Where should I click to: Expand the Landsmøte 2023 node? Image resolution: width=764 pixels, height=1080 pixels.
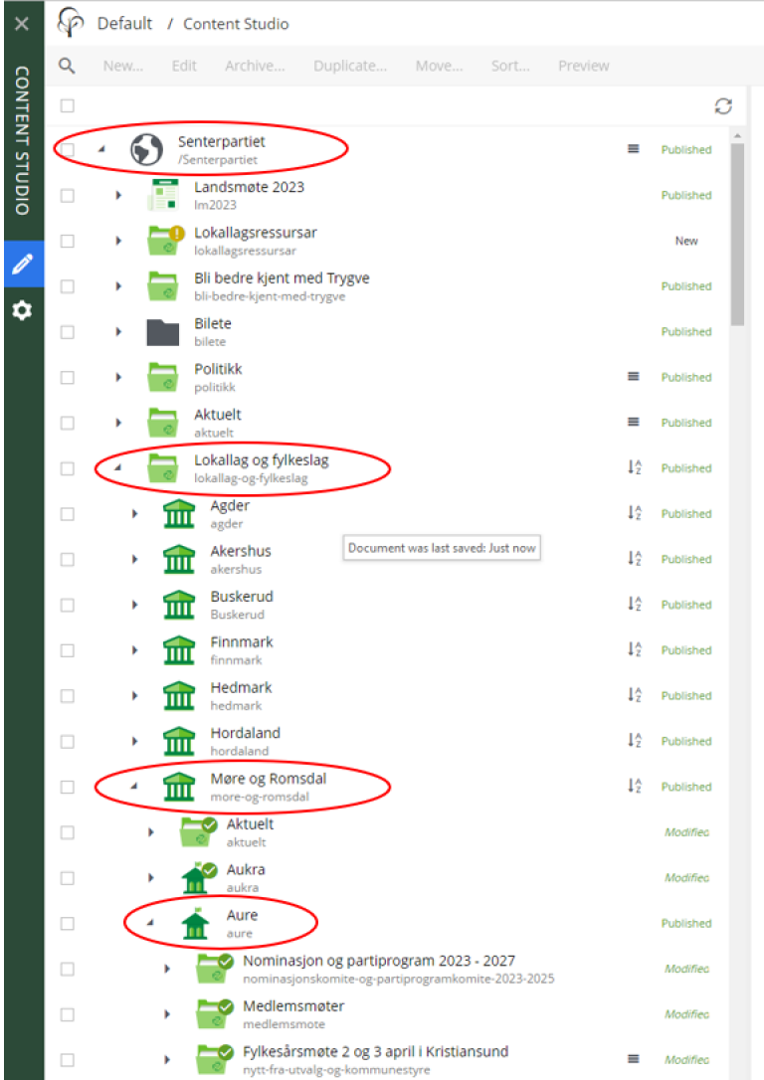(118, 196)
